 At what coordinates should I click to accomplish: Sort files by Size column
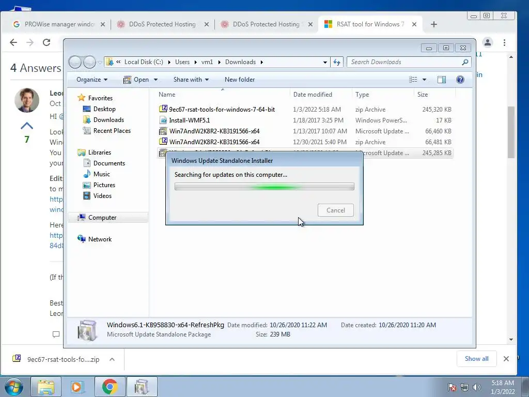point(423,95)
